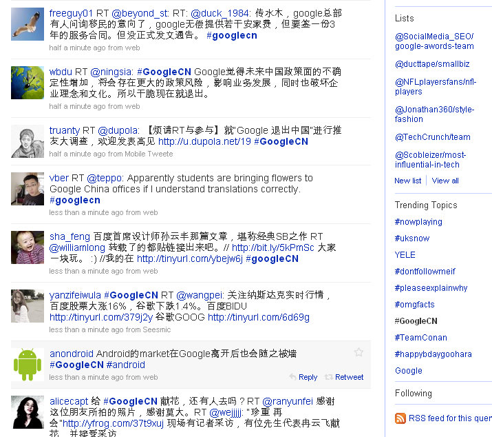Select #nowplaying trending topic
Screen dimensions: 492x437
(418, 222)
